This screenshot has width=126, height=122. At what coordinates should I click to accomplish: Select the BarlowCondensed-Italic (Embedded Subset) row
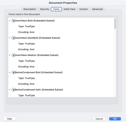tap(61, 90)
